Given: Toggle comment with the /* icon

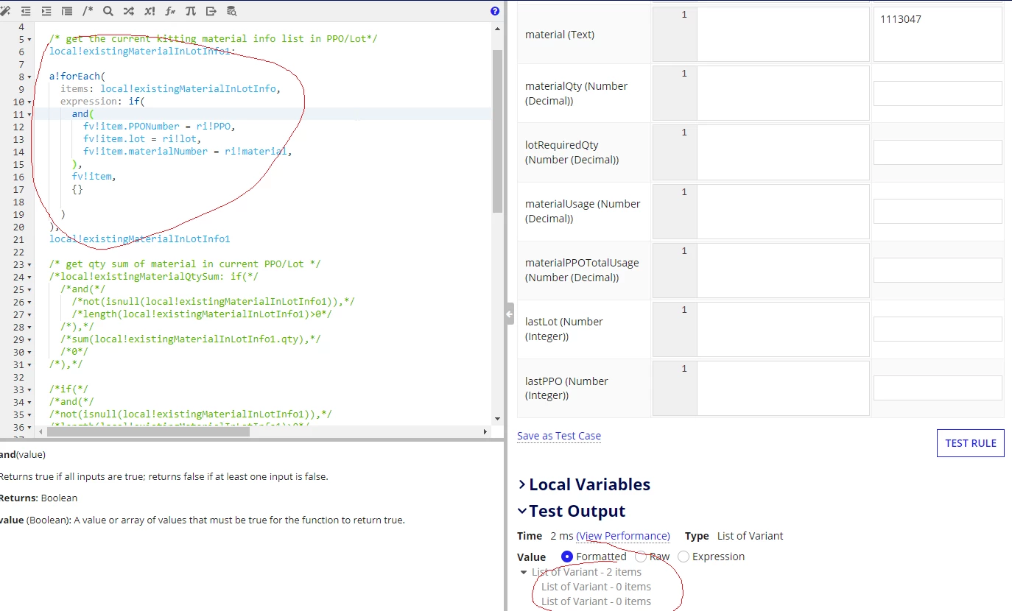Looking at the screenshot, I should pyautogui.click(x=88, y=11).
